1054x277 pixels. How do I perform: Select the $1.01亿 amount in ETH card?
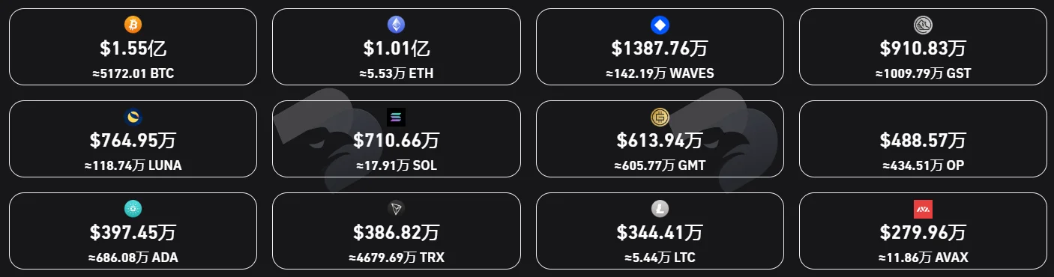397,49
